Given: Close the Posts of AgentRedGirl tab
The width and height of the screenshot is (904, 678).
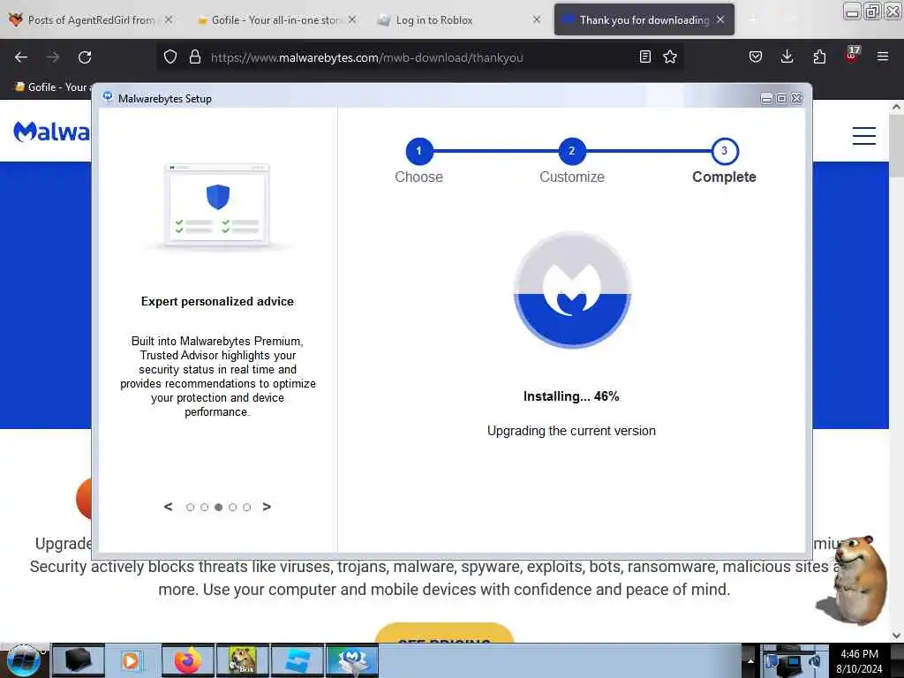Looking at the screenshot, I should 169,19.
